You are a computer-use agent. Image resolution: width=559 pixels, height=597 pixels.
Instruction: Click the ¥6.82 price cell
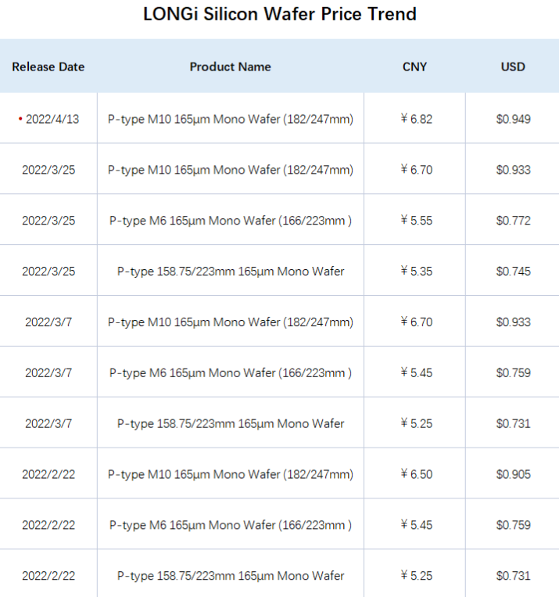(x=416, y=119)
